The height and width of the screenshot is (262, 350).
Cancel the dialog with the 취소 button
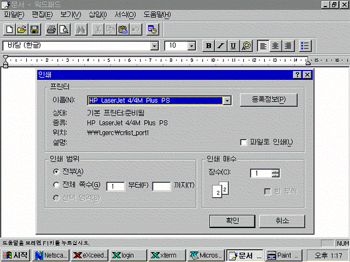pos(282,221)
